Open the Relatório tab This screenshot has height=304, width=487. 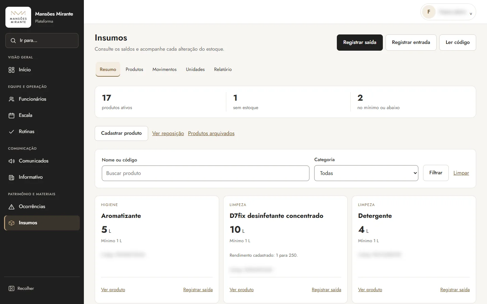[223, 69]
